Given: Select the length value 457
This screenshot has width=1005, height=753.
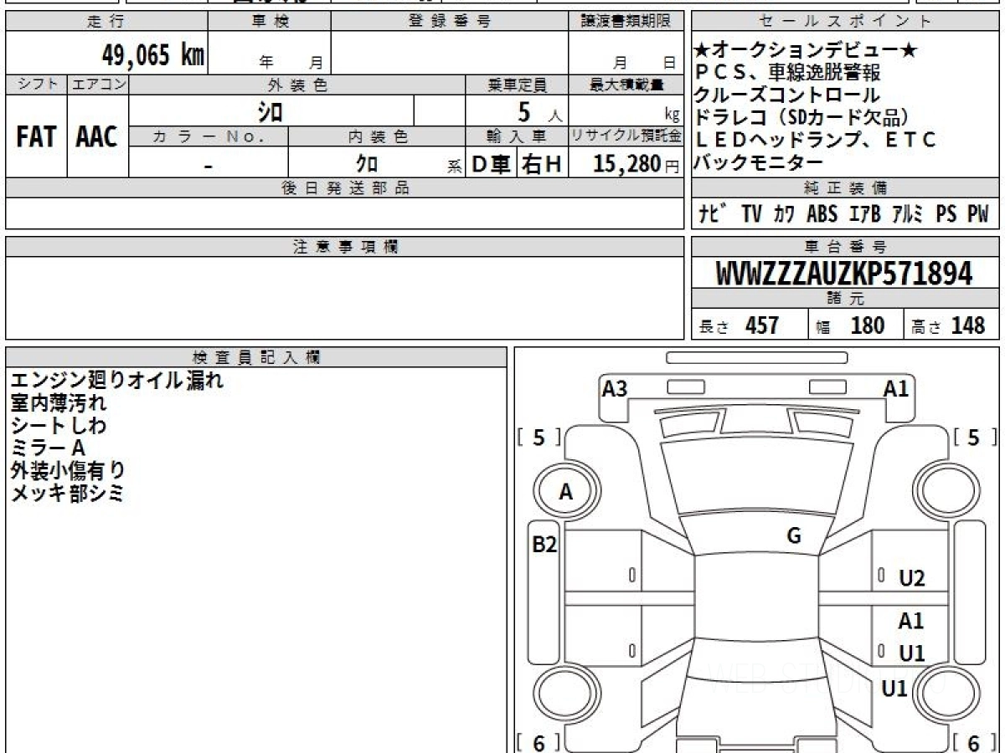Looking at the screenshot, I should coord(762,325).
